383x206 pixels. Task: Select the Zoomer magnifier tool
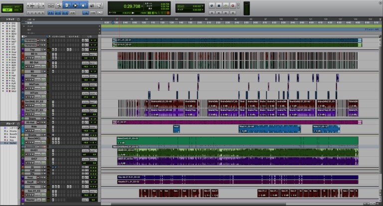click(59, 5)
